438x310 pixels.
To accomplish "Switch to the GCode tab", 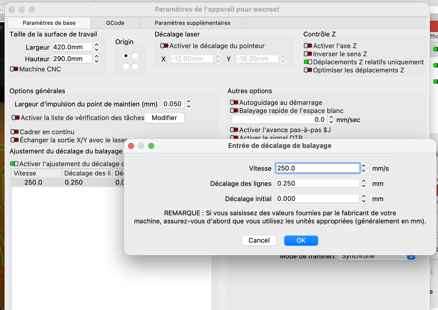I will click(115, 23).
